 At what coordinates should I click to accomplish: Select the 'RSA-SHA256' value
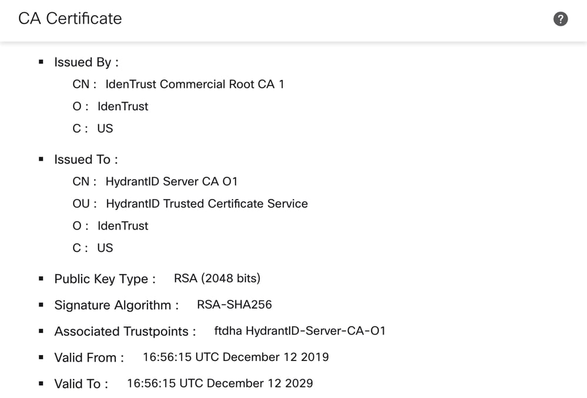click(x=234, y=305)
